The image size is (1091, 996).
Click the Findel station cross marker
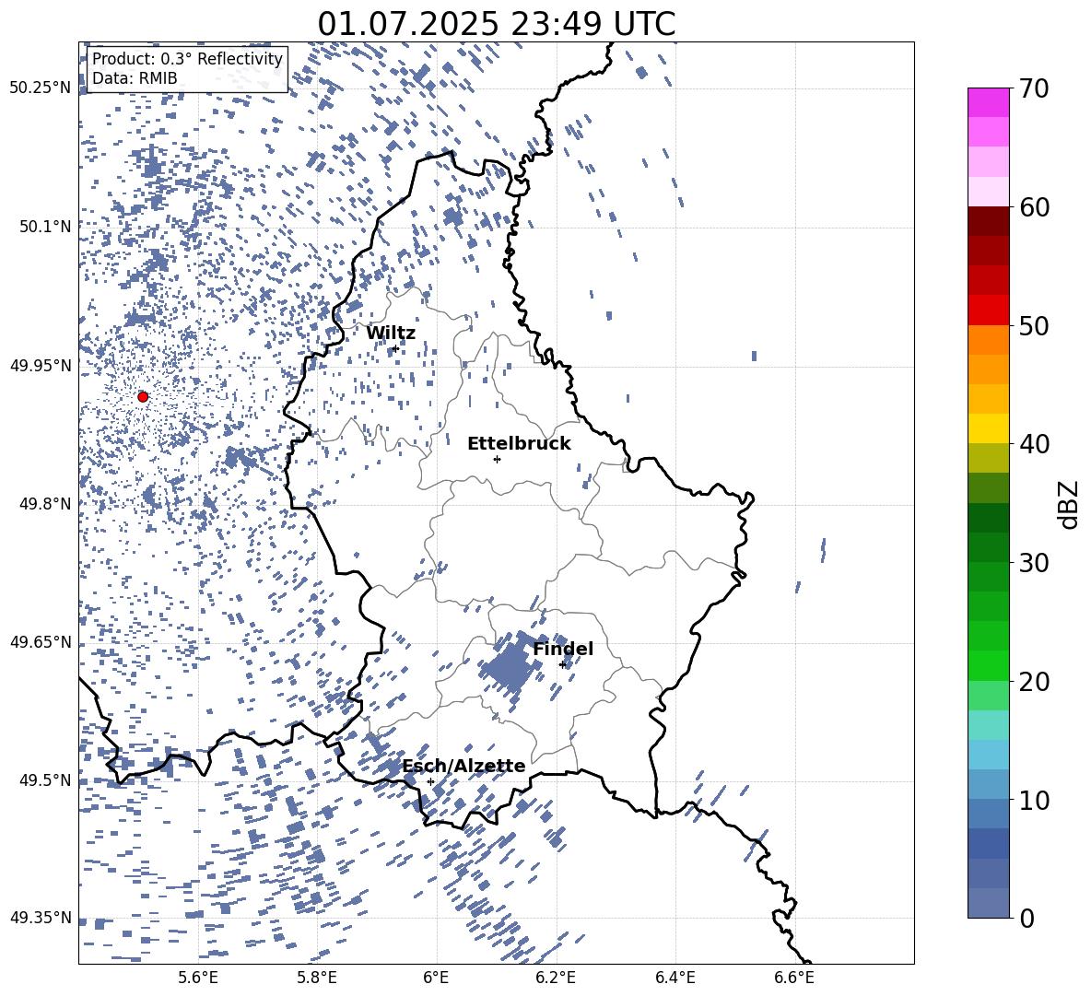click(x=563, y=665)
